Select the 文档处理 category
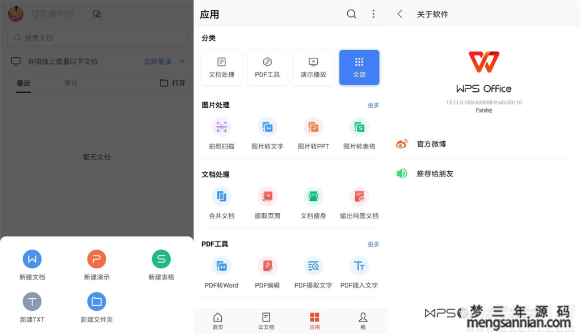The image size is (581, 334). (x=222, y=67)
